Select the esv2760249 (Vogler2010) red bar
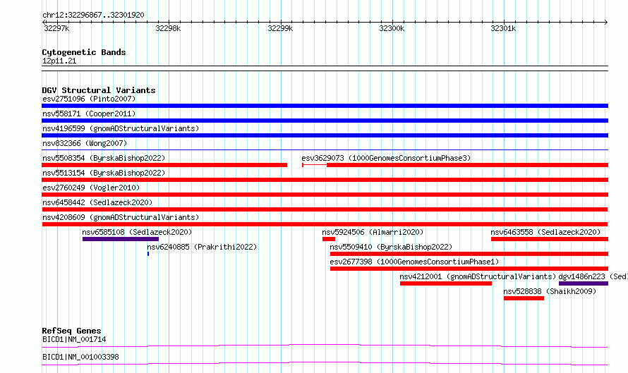The width and height of the screenshot is (628, 373). tap(325, 195)
